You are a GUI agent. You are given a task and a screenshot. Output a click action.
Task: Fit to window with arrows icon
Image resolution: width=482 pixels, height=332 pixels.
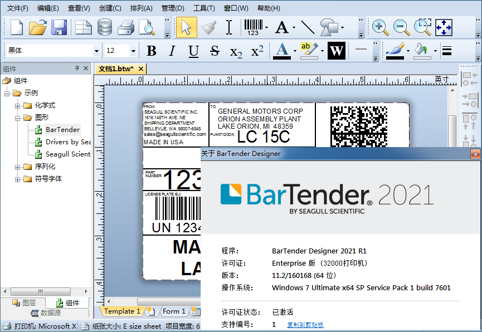[x=444, y=27]
